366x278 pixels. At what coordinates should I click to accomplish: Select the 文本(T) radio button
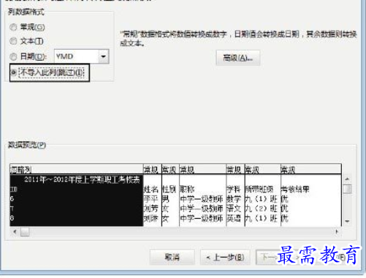pos(13,41)
